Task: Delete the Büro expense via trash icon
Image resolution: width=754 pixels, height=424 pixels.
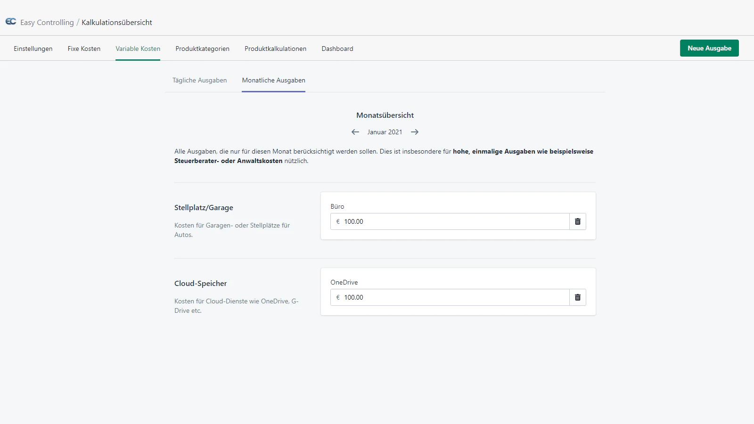Action: (578, 221)
